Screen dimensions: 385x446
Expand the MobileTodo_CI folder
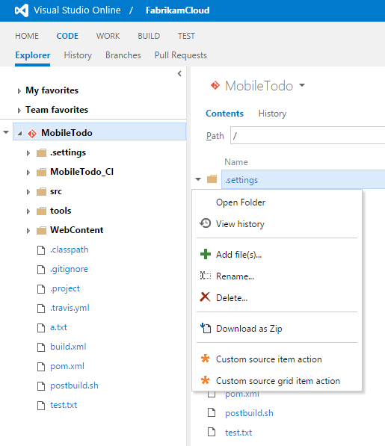click(28, 173)
